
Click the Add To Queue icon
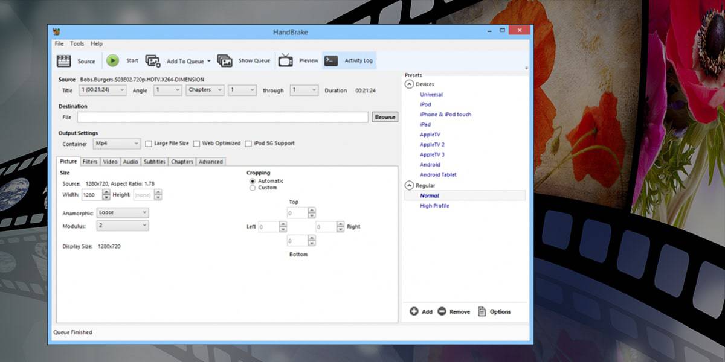click(x=153, y=61)
